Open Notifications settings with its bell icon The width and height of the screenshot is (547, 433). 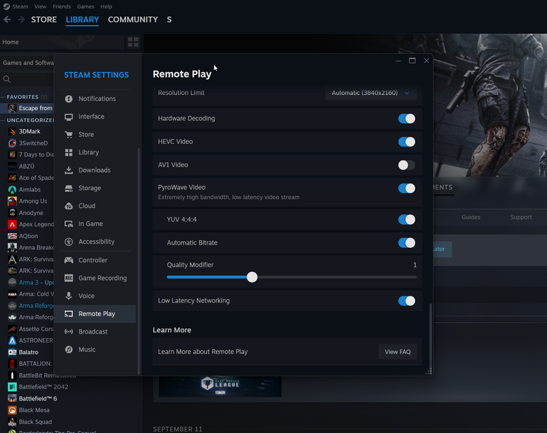click(x=69, y=99)
